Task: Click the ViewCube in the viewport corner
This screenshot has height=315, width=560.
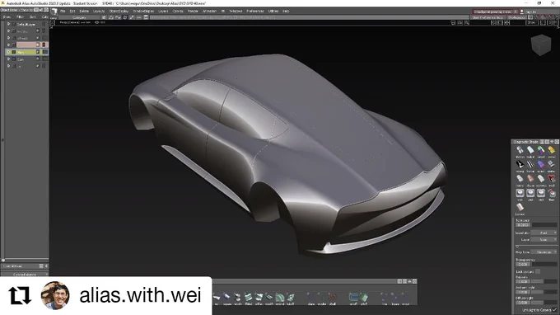Action: (x=541, y=45)
